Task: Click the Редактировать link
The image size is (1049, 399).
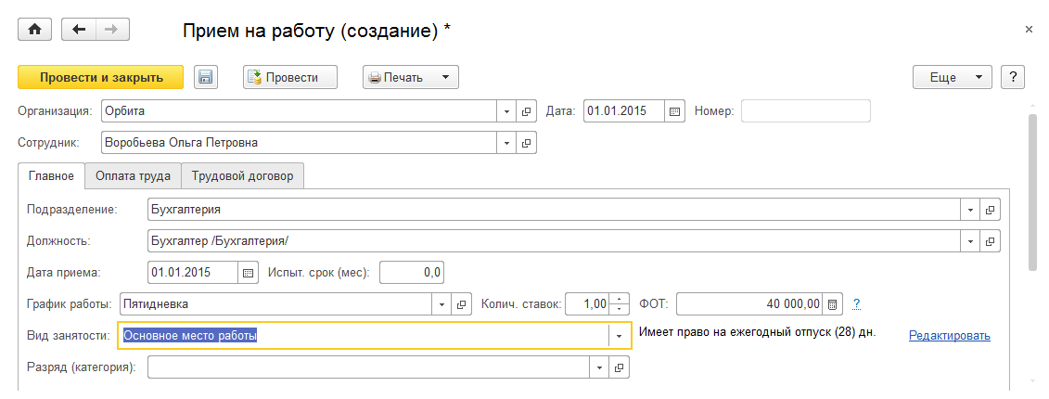Action: [x=949, y=336]
